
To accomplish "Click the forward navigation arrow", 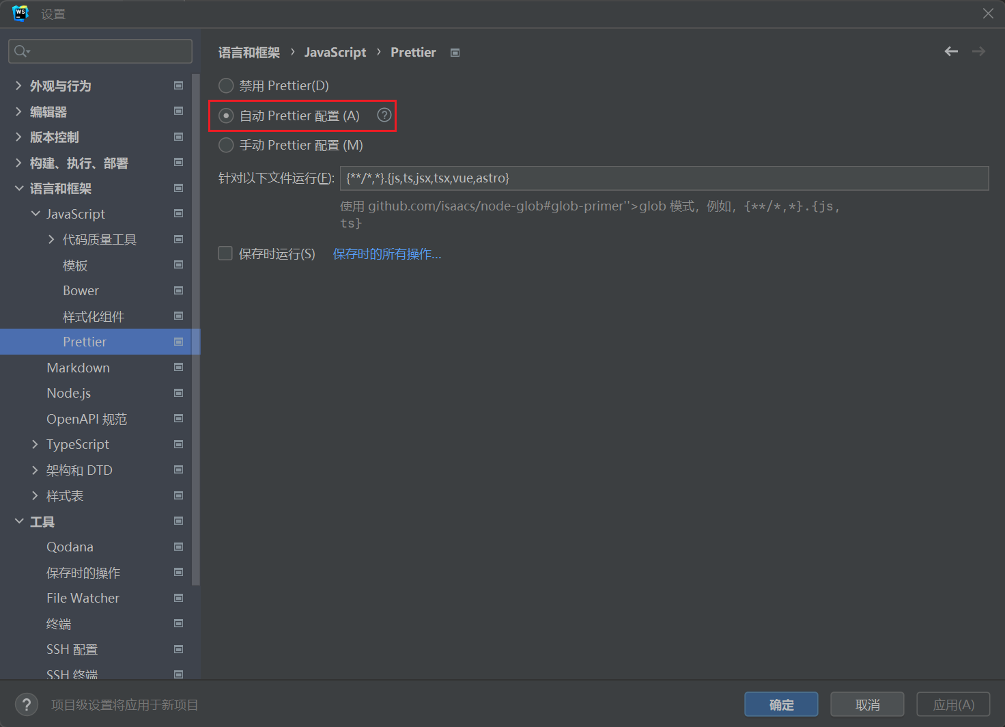I will coord(978,51).
